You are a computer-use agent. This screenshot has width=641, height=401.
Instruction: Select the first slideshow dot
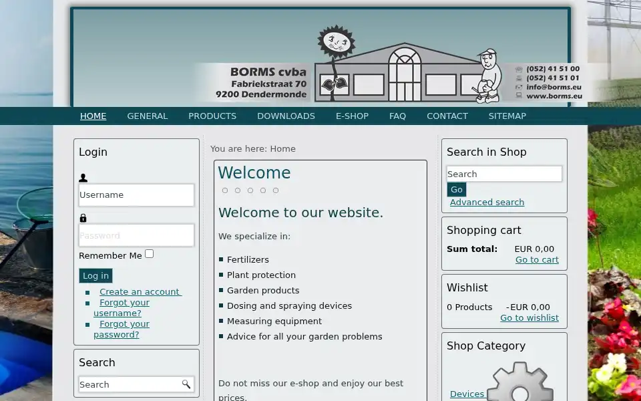click(x=225, y=190)
